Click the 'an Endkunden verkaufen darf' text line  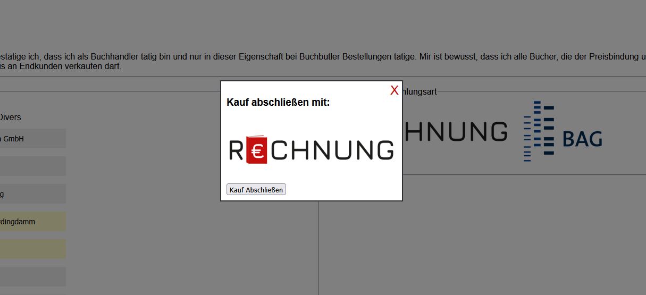pyautogui.click(x=64, y=67)
